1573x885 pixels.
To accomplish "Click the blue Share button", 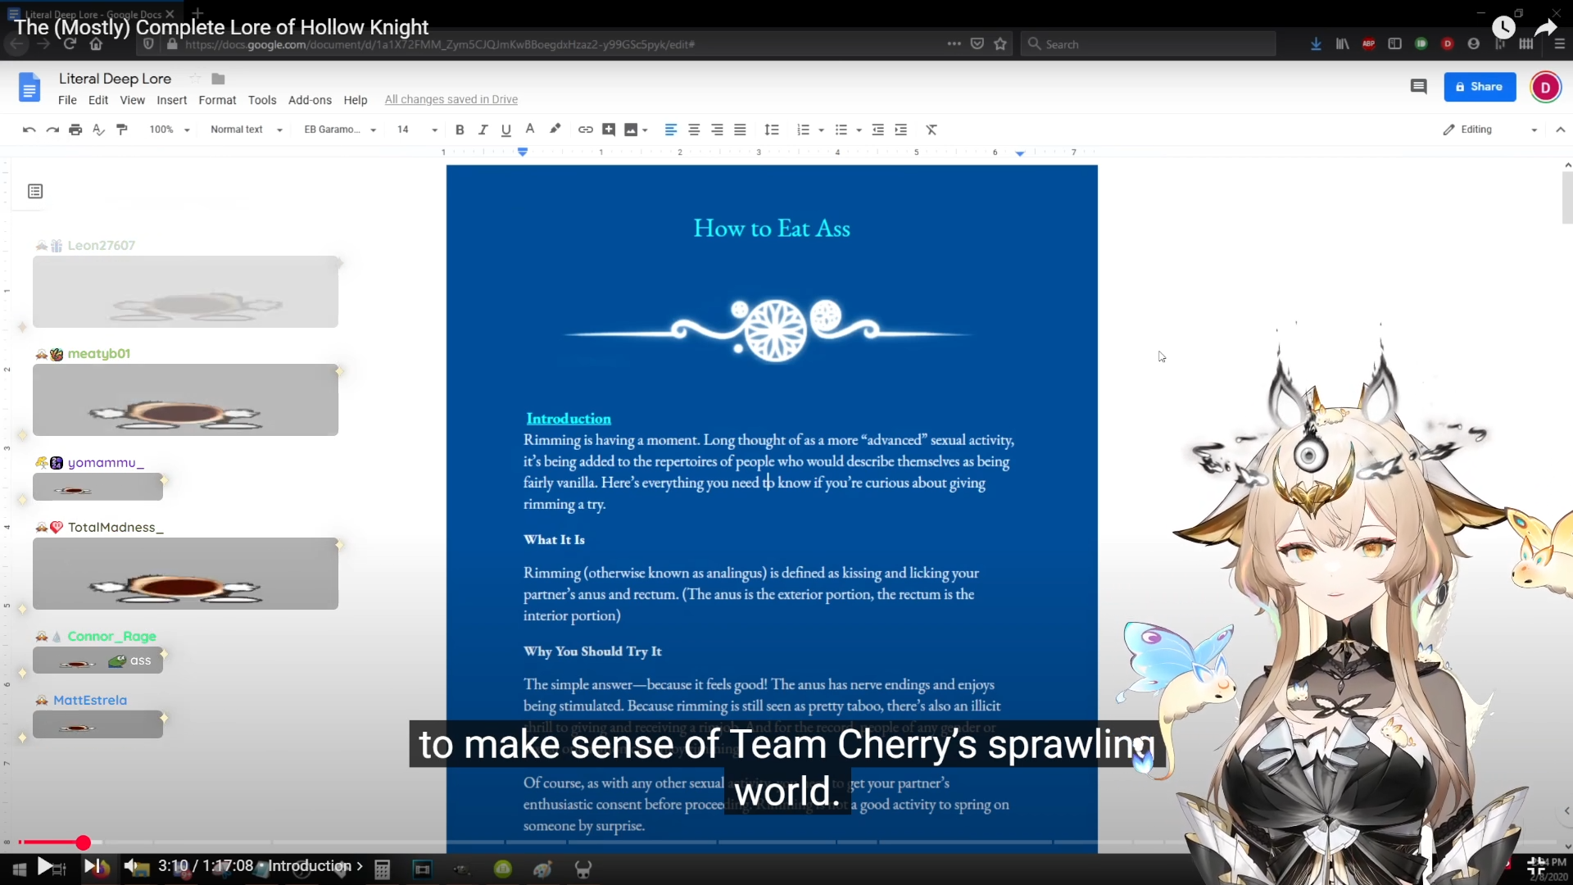I will point(1480,87).
